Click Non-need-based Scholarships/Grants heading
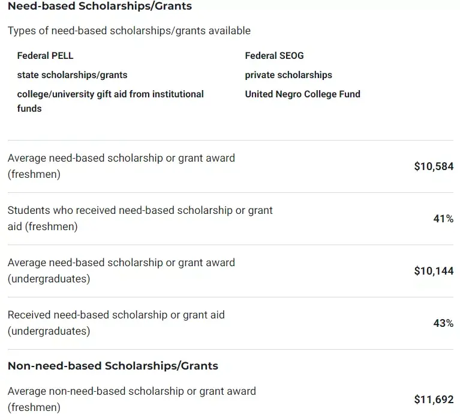 tap(113, 365)
